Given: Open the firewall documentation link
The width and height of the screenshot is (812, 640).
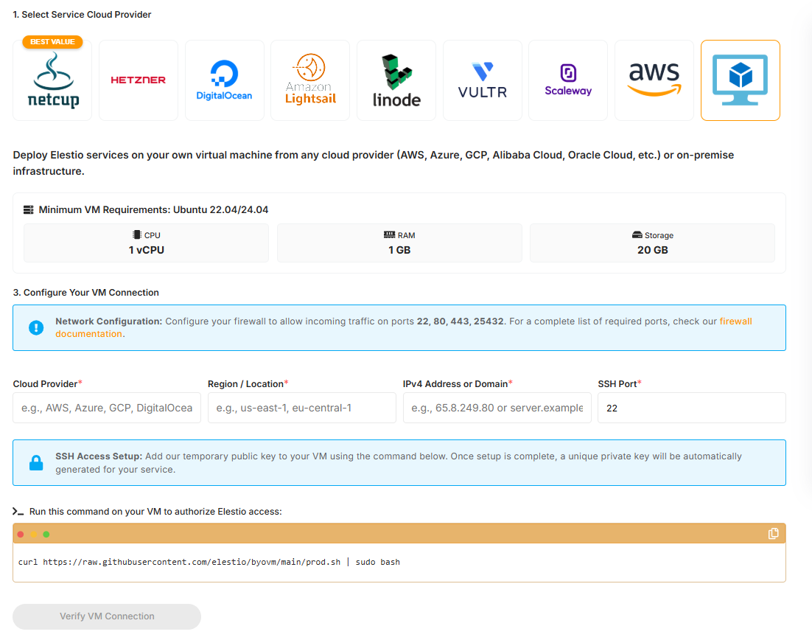Looking at the screenshot, I should coord(735,321).
